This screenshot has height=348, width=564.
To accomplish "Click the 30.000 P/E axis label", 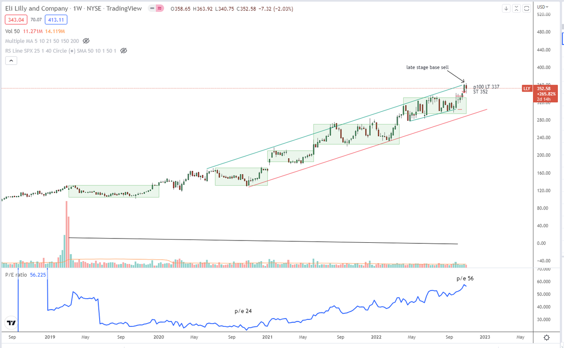I will point(543,320).
